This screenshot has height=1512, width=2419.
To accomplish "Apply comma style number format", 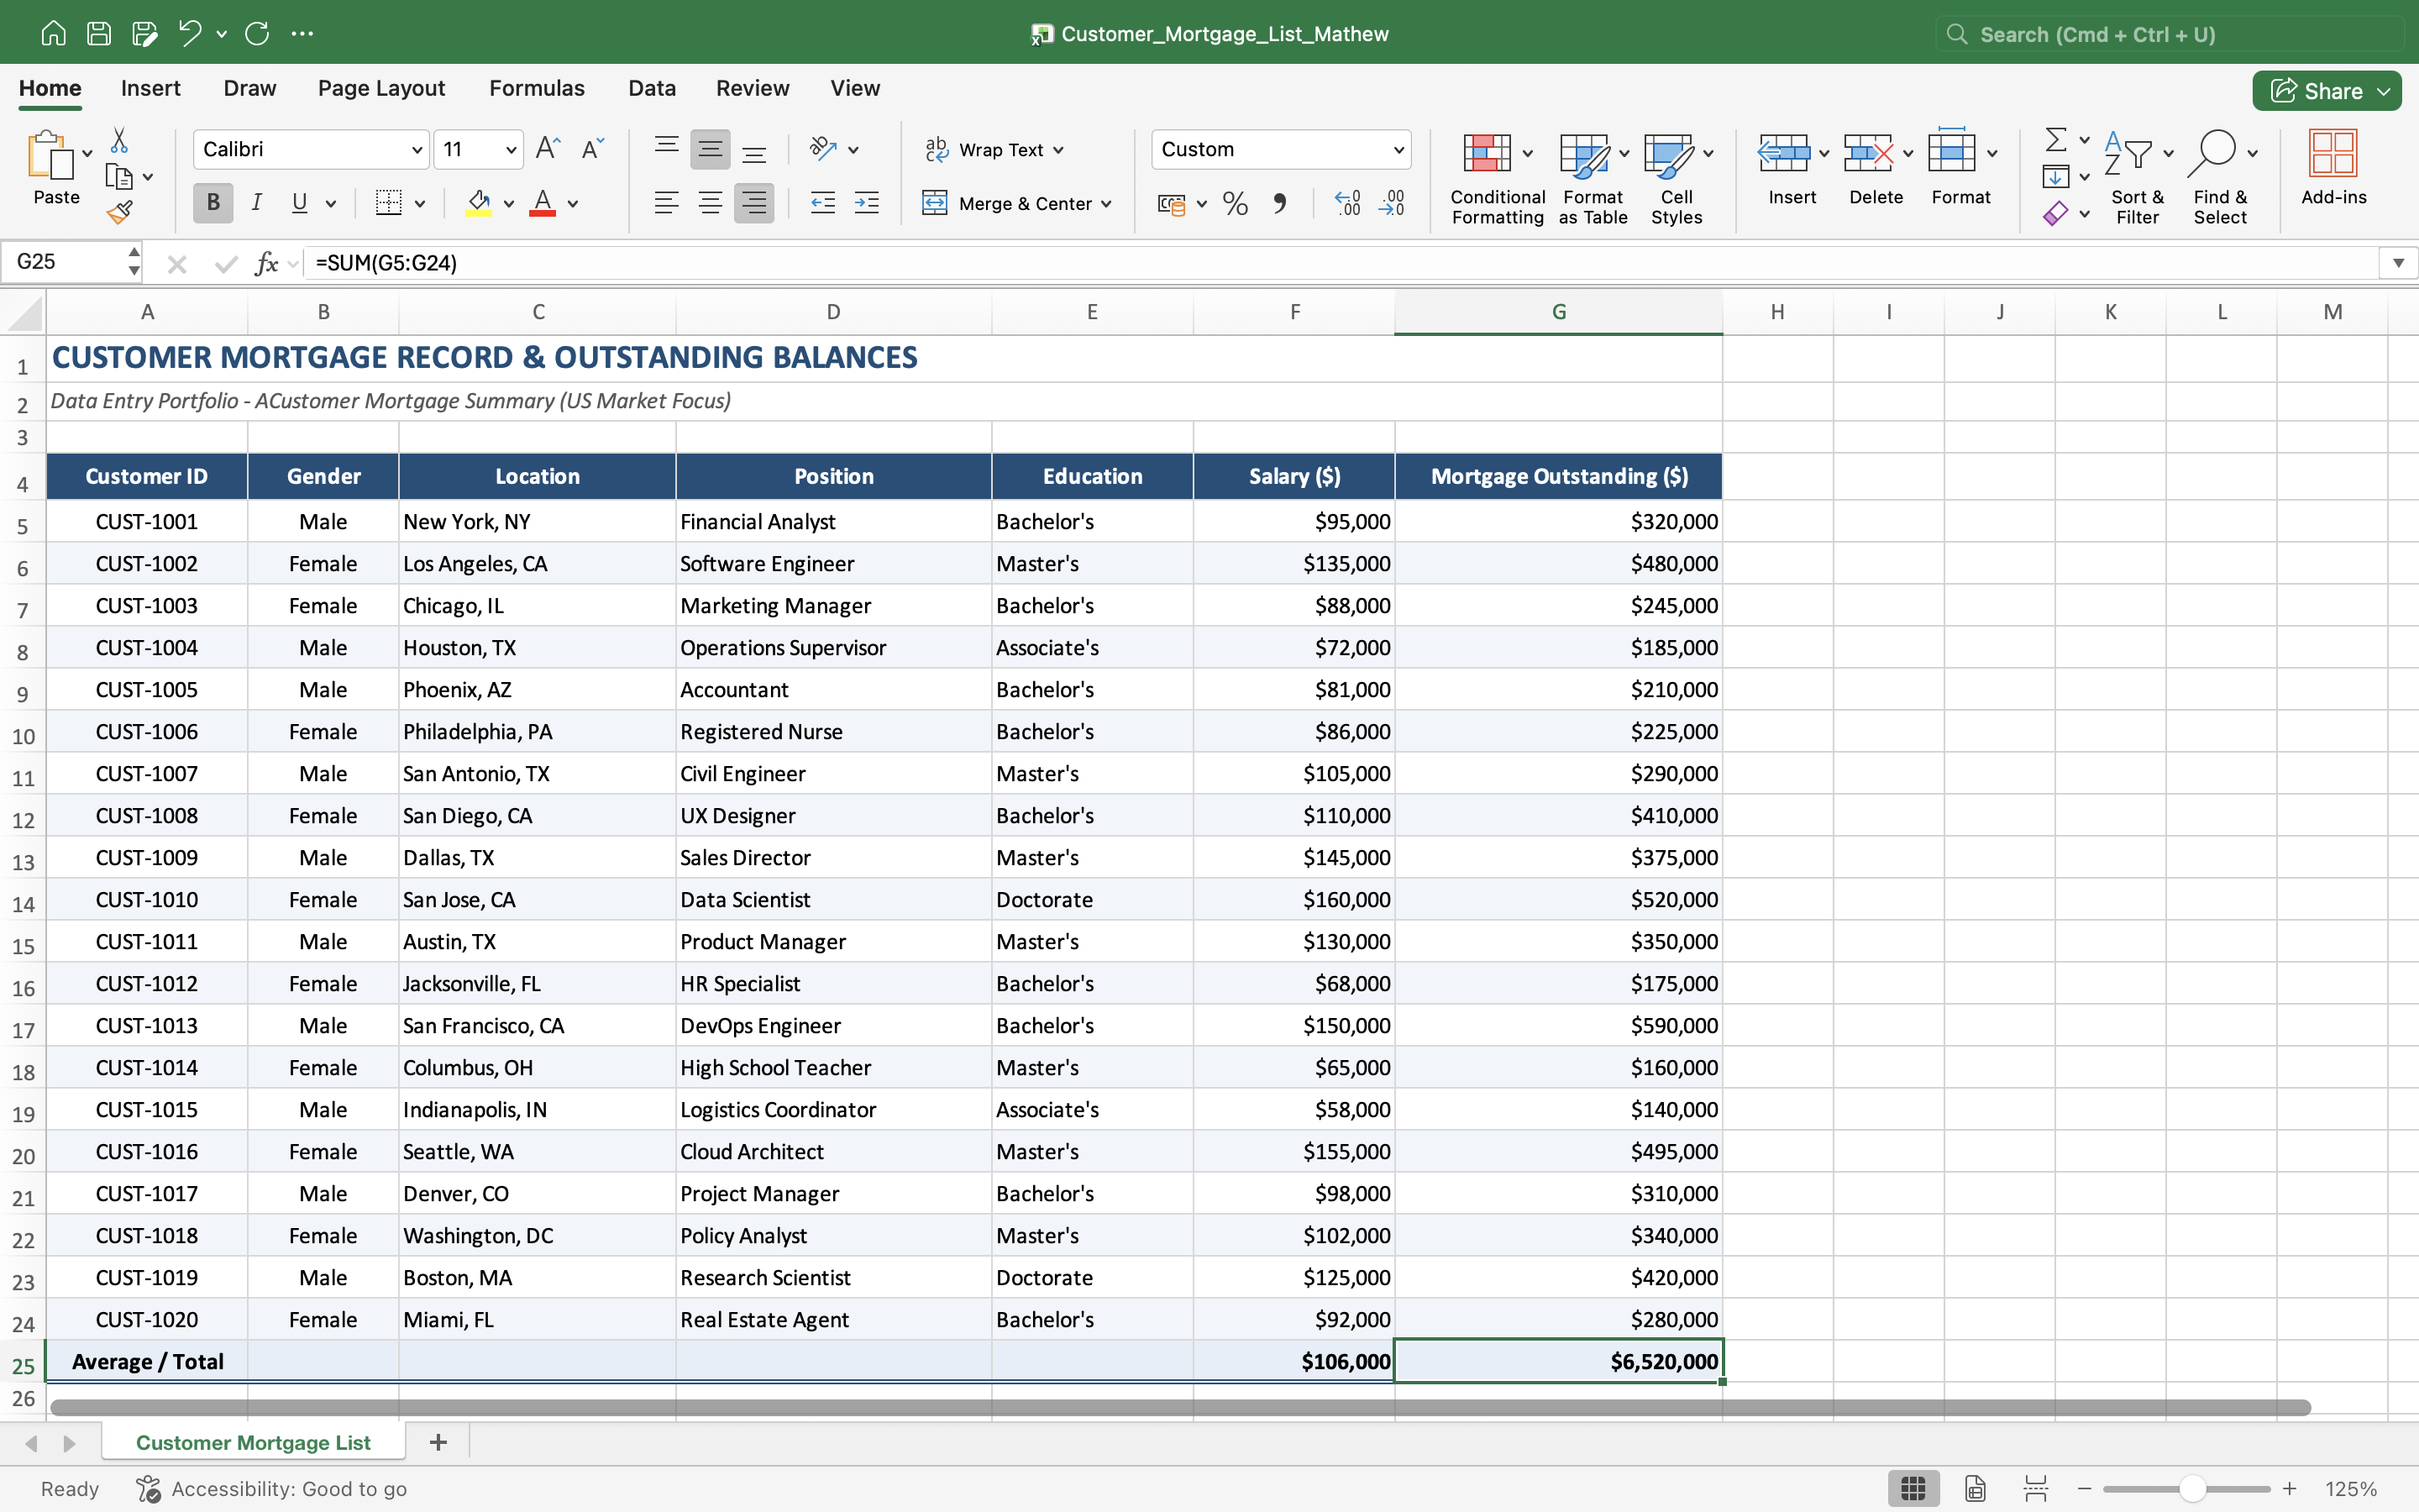I will pyautogui.click(x=1279, y=204).
